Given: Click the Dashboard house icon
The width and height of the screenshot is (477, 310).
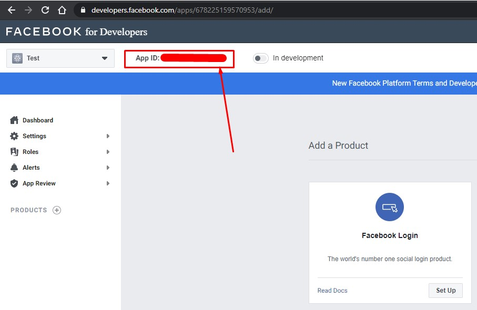Looking at the screenshot, I should (x=14, y=120).
